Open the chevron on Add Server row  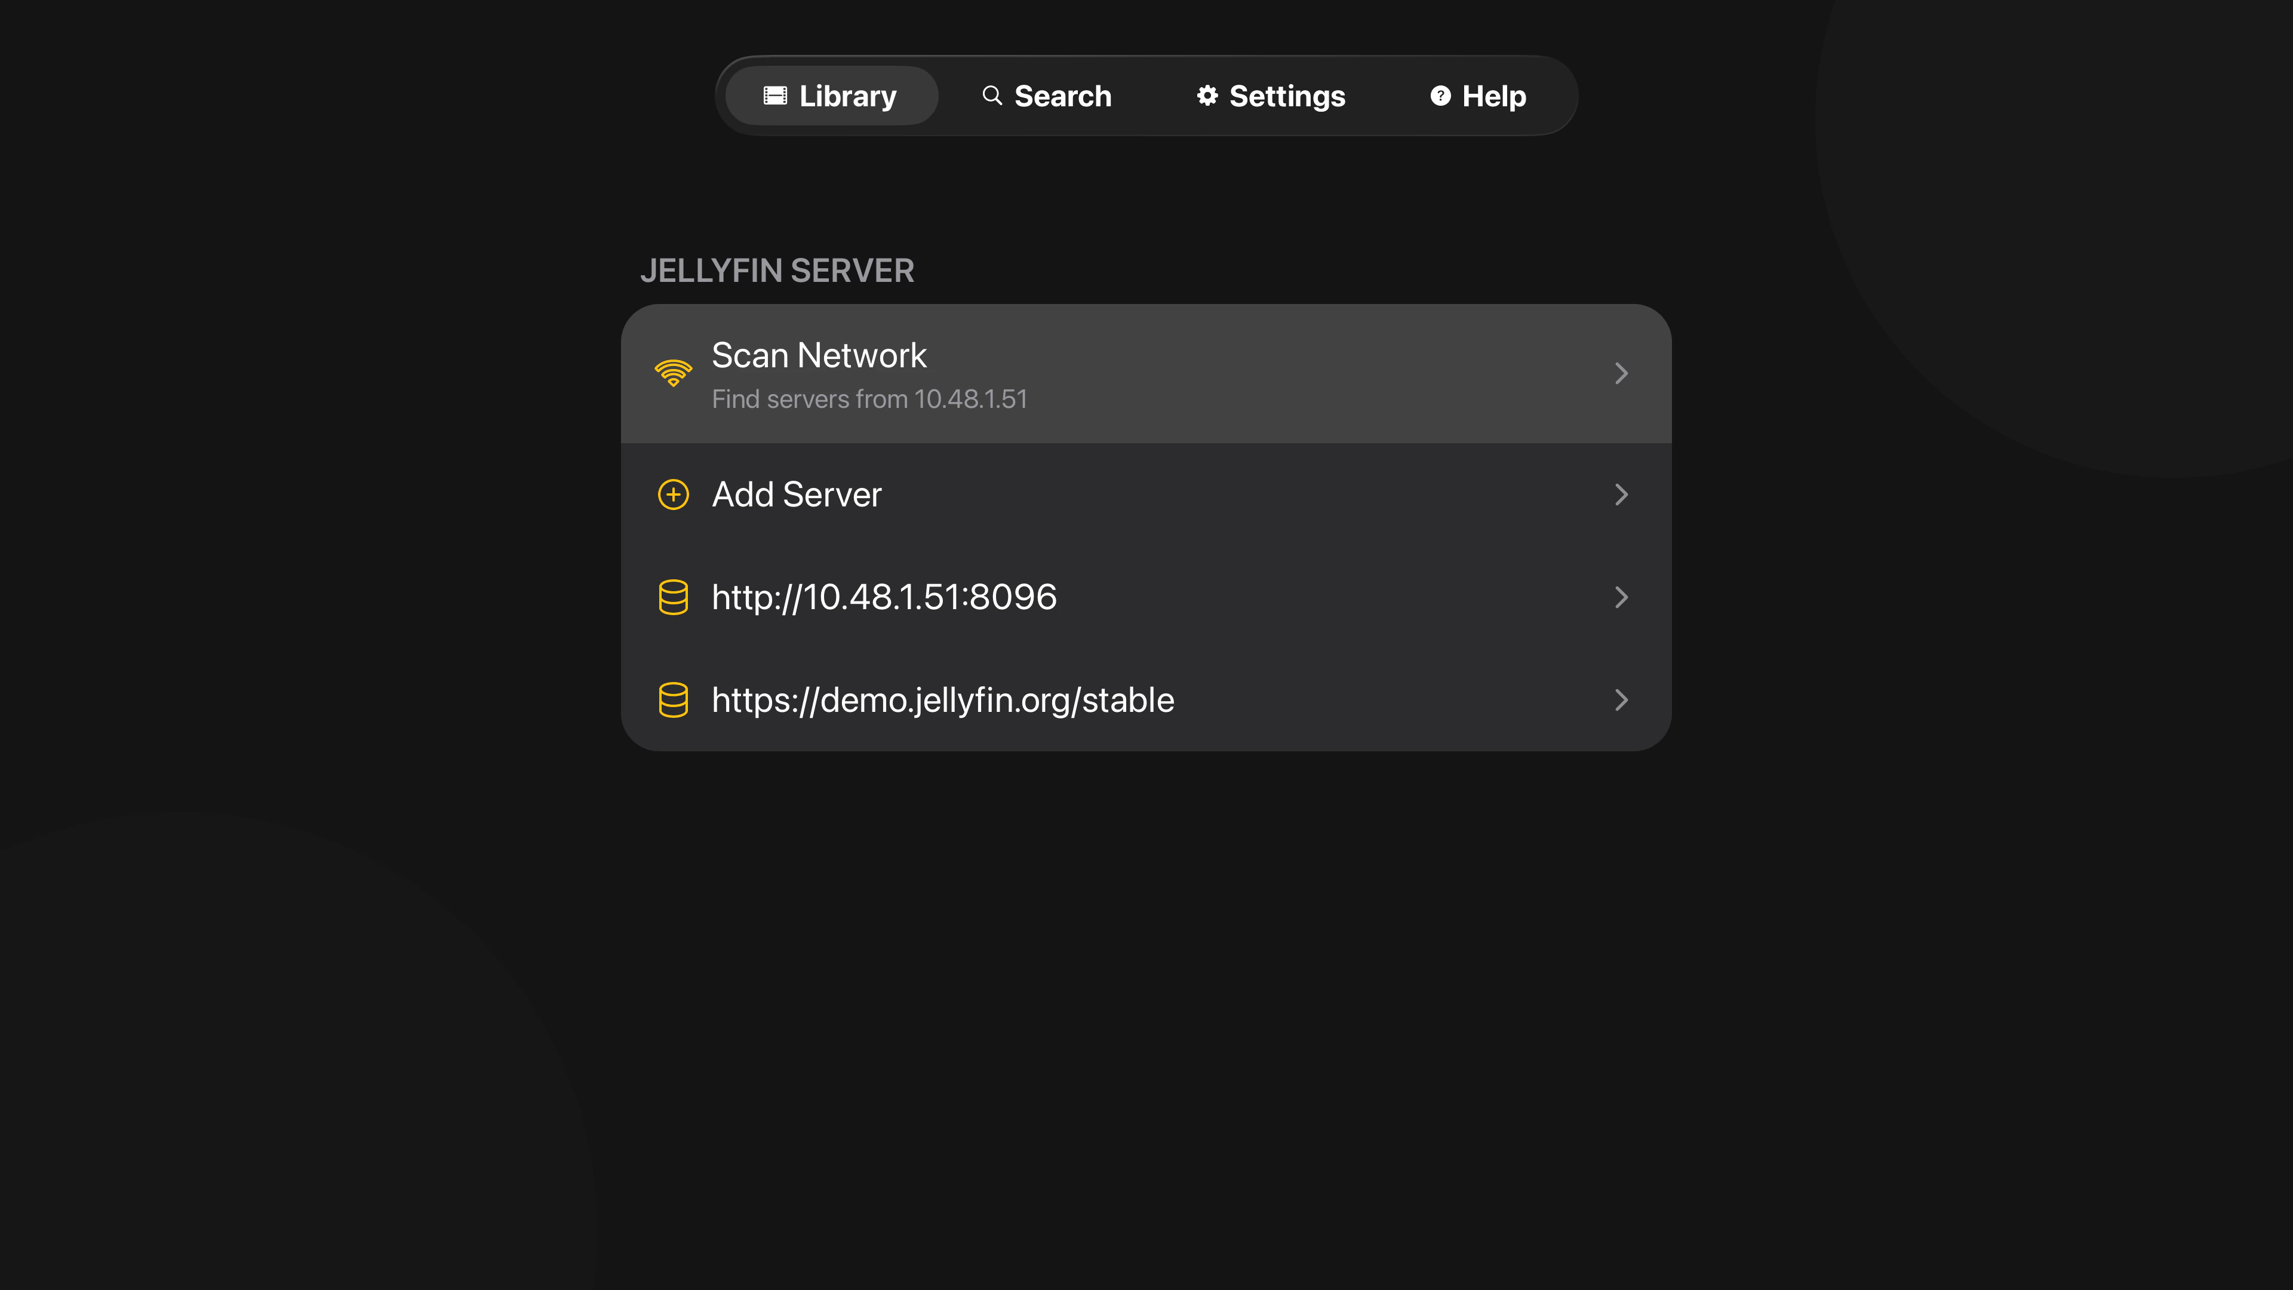(1621, 494)
